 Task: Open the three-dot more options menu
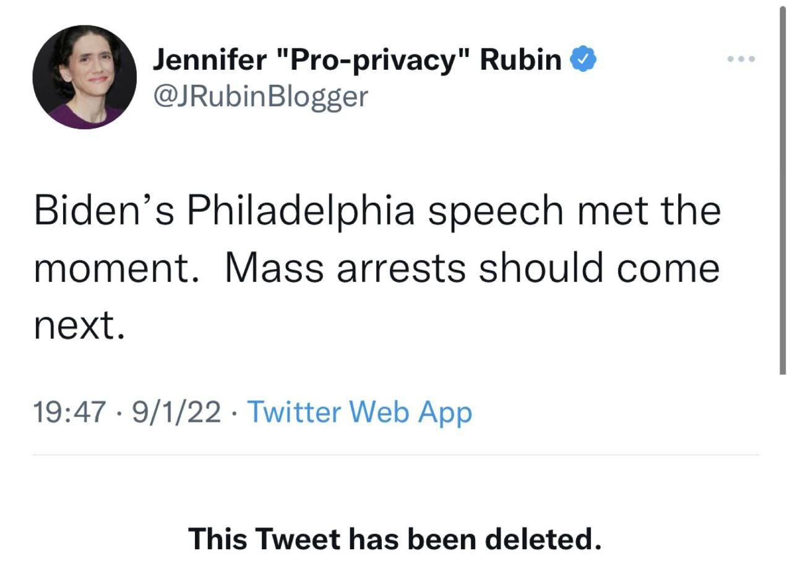[x=741, y=59]
